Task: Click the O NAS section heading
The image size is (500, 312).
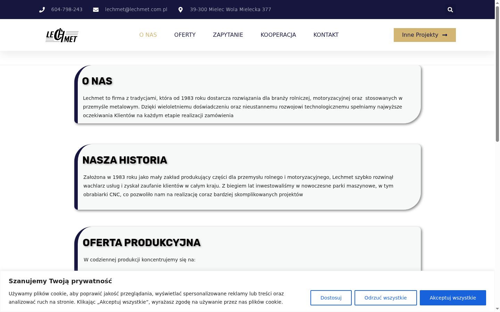Action: click(x=97, y=81)
